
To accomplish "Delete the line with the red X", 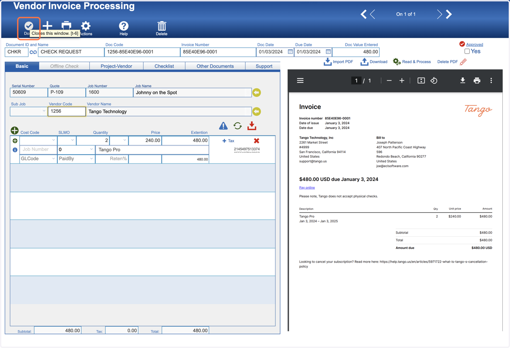I will [256, 141].
